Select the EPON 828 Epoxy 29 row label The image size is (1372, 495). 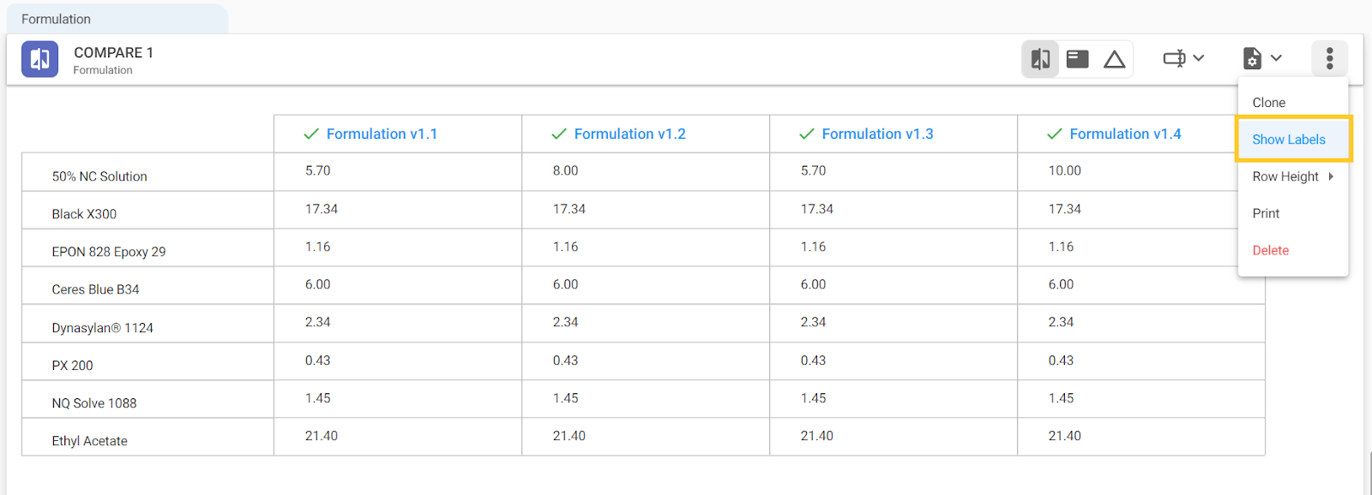point(109,252)
